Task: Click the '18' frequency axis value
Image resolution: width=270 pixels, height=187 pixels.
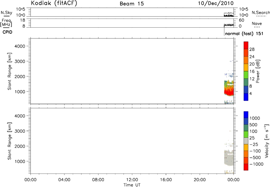Action: point(23,20)
